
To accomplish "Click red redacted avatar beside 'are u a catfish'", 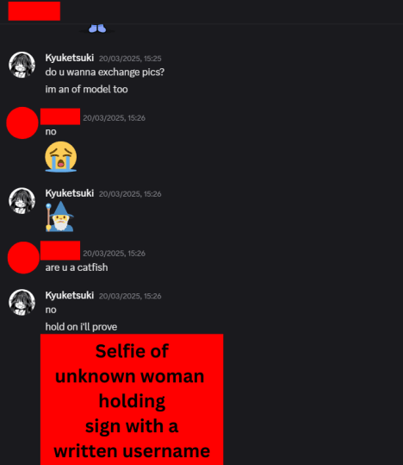I will (23, 257).
